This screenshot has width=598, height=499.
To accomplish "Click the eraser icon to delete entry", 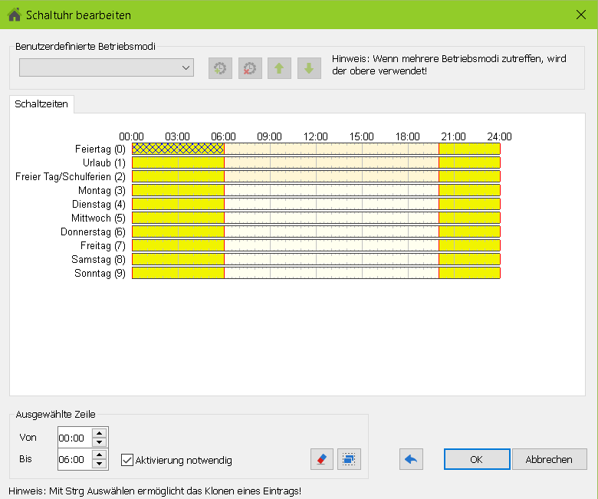I will pos(322,459).
